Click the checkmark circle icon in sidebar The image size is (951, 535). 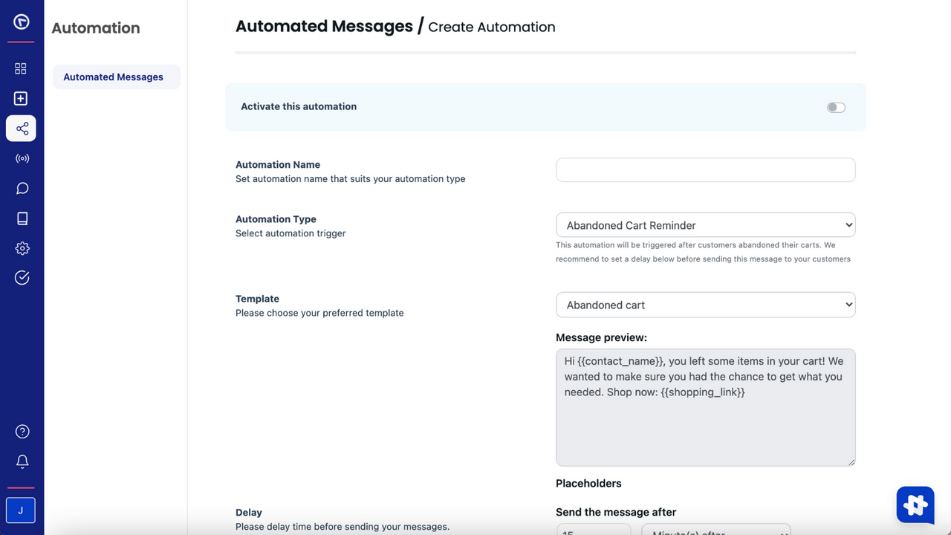[x=21, y=277]
